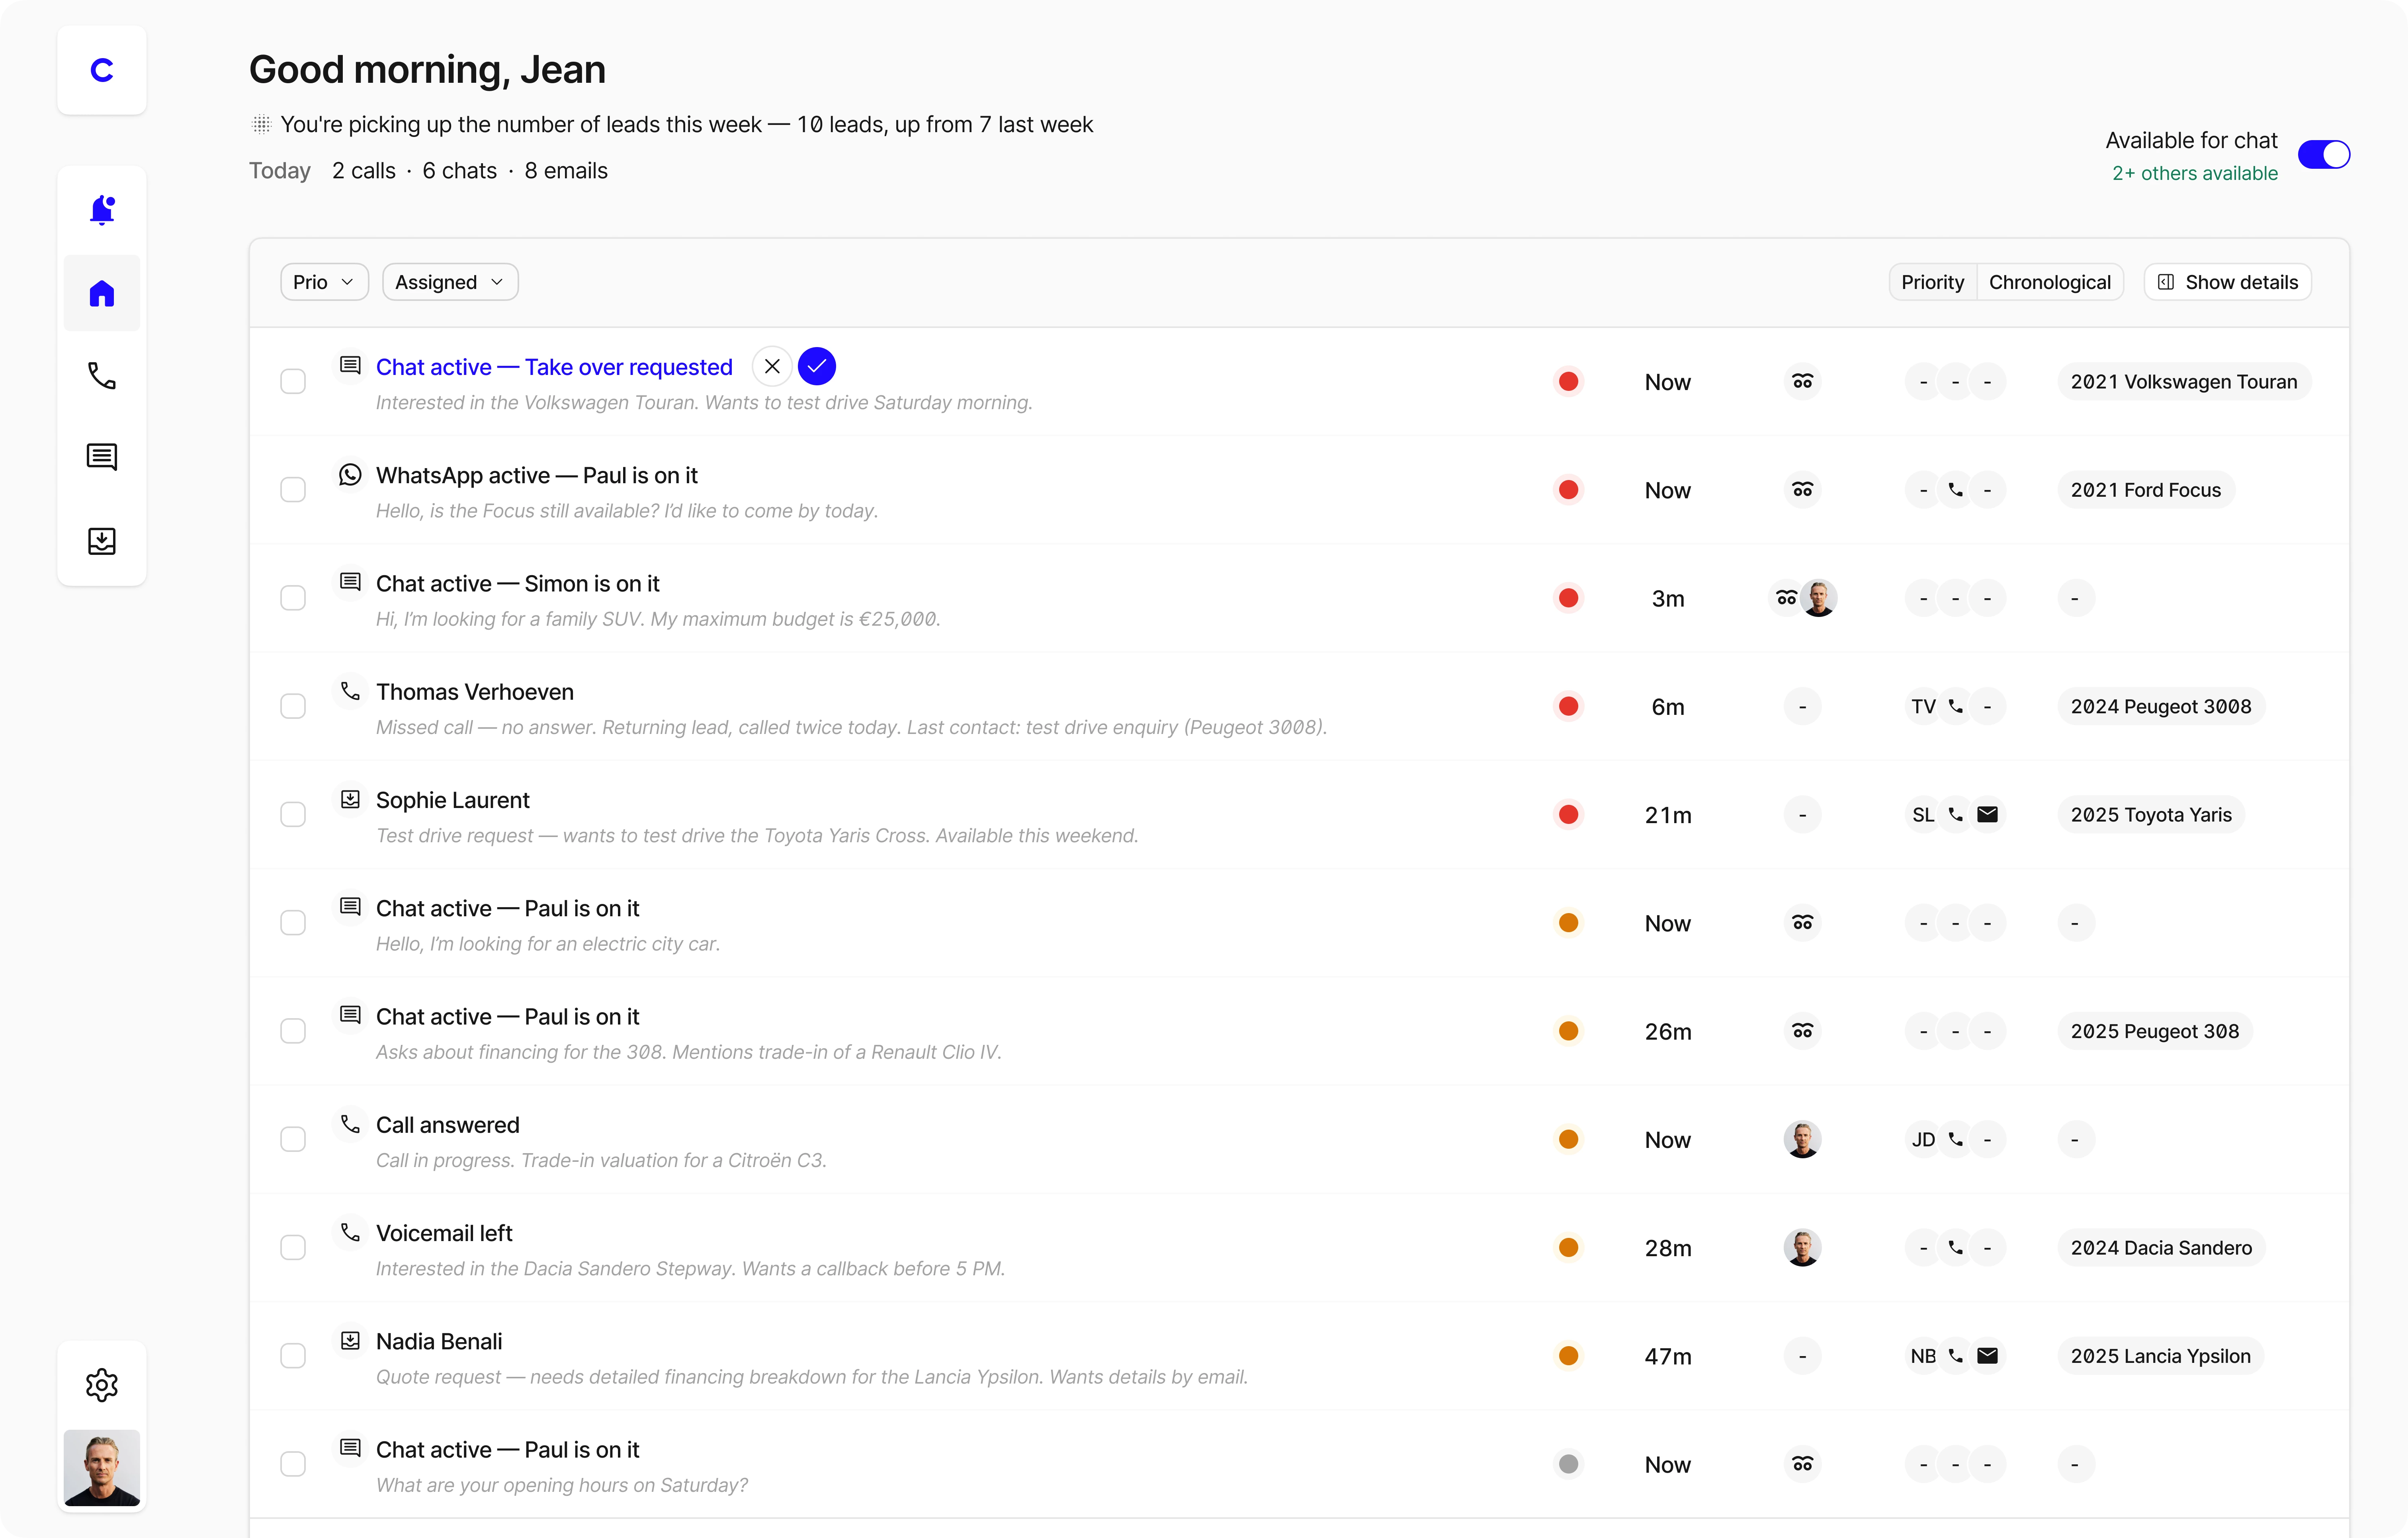The height and width of the screenshot is (1538, 2408).
Task: Click phone icon on Nadia Benali row
Action: (1955, 1356)
